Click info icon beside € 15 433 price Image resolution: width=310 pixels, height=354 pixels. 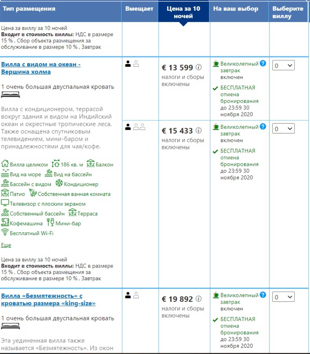[199, 131]
